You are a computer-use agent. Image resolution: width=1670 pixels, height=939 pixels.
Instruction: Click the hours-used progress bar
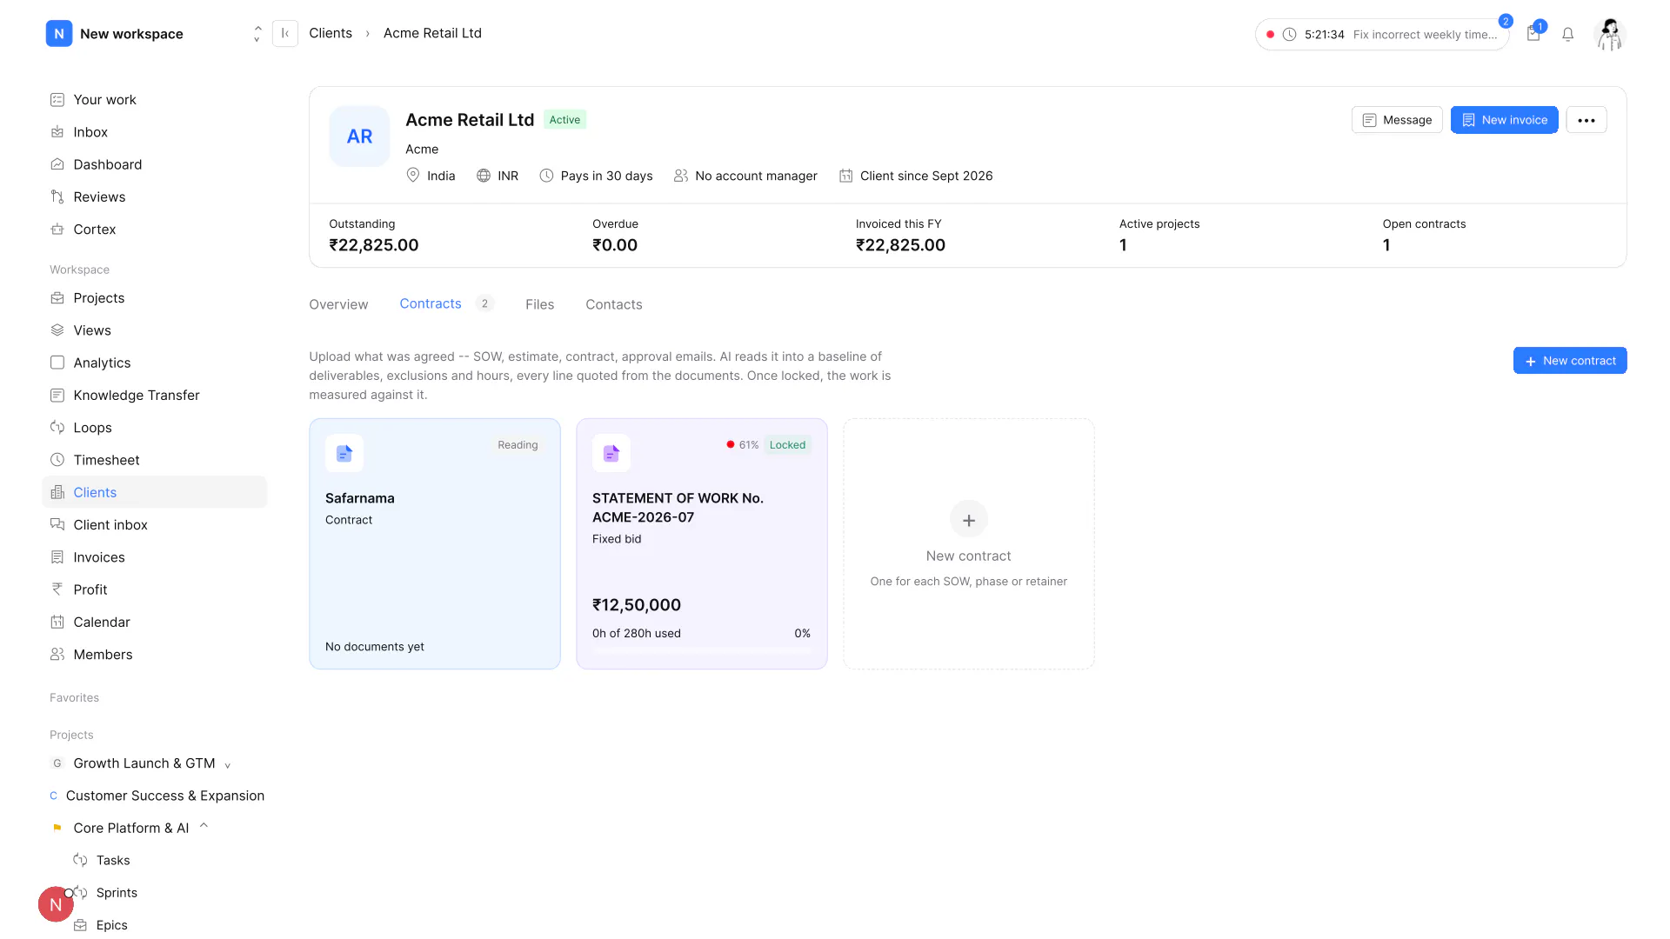pyautogui.click(x=702, y=650)
